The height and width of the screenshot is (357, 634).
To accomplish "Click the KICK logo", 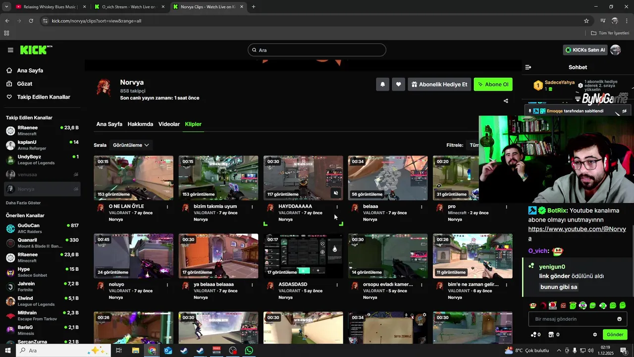I will point(36,50).
